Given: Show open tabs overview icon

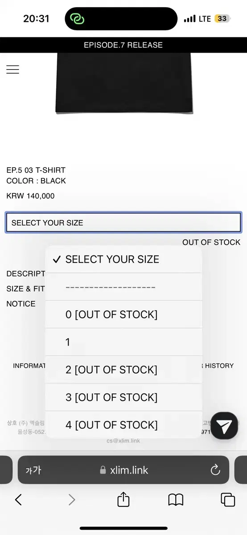Looking at the screenshot, I should pyautogui.click(x=228, y=500).
